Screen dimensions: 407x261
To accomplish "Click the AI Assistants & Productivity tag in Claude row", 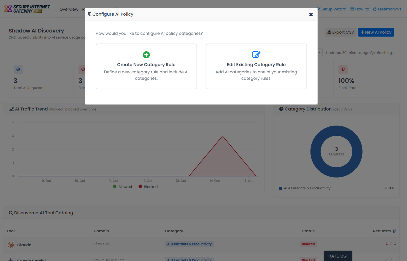I will click(x=189, y=244).
